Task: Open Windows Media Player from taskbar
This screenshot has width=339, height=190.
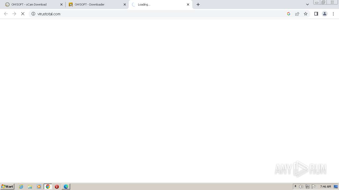Action: pos(39,187)
